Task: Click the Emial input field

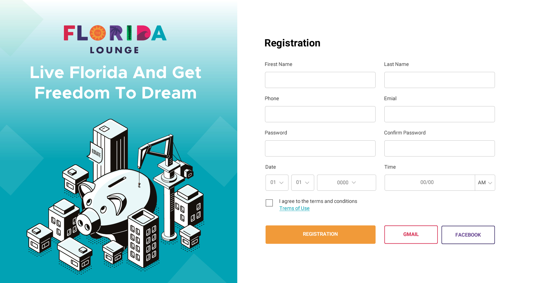Action: [x=439, y=114]
